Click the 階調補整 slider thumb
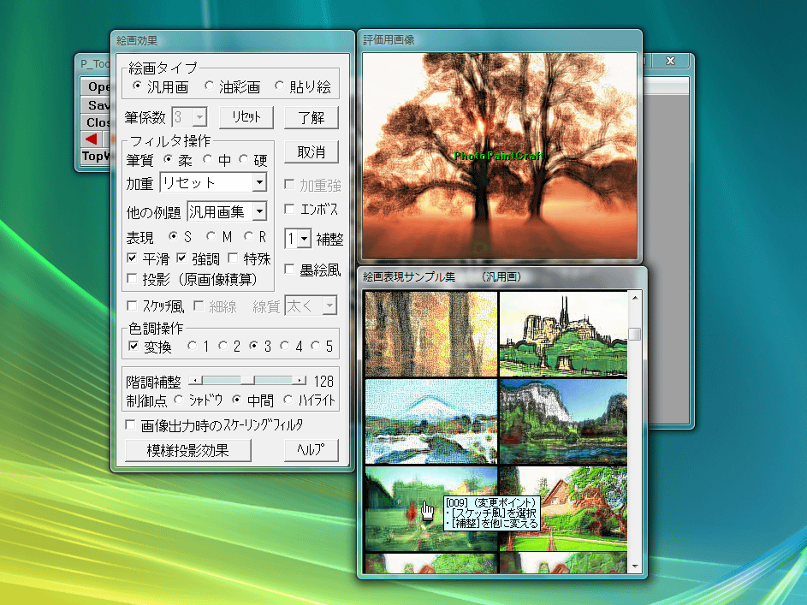807x605 pixels. tap(247, 381)
